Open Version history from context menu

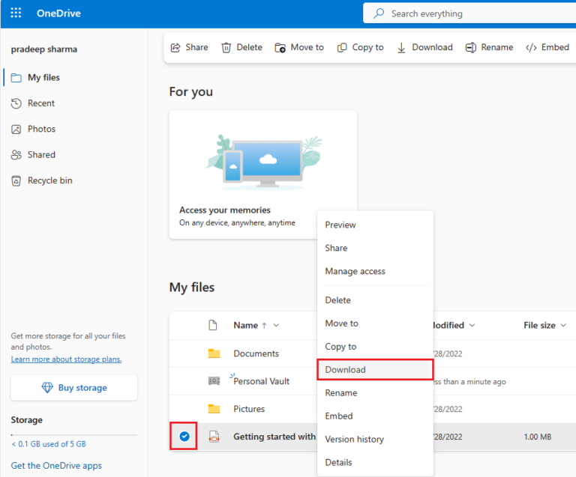(x=375, y=440)
